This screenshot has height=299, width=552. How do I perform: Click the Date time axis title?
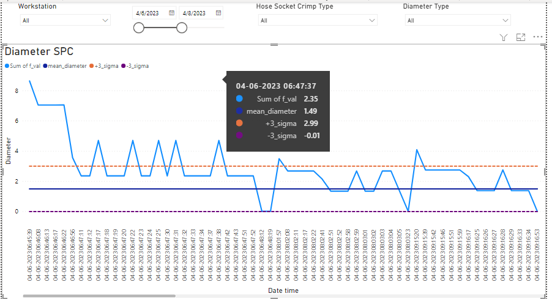coord(283,290)
